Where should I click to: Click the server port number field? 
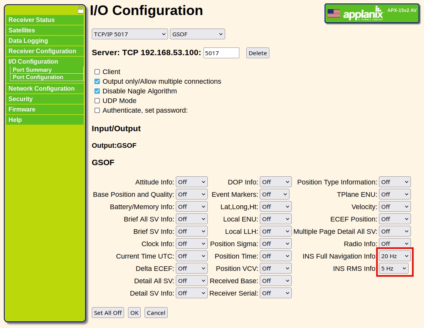pos(221,53)
